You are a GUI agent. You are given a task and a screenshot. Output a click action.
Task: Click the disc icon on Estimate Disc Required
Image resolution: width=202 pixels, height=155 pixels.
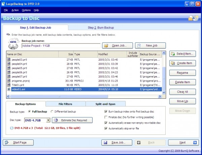click(x=56, y=120)
